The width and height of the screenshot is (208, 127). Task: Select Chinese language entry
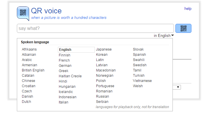point(28,81)
